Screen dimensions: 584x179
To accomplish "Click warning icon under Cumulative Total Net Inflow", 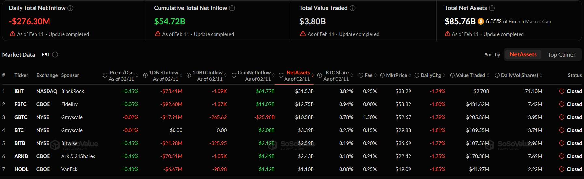I will click(158, 34).
